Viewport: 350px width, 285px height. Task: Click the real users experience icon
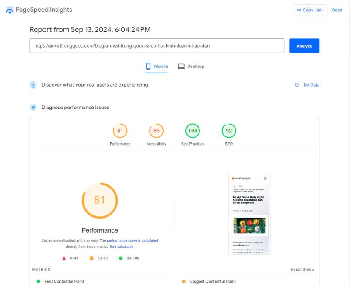pyautogui.click(x=33, y=85)
